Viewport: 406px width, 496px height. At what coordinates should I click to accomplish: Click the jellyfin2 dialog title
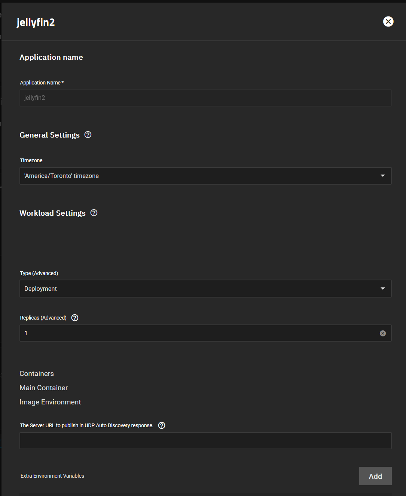(x=36, y=22)
